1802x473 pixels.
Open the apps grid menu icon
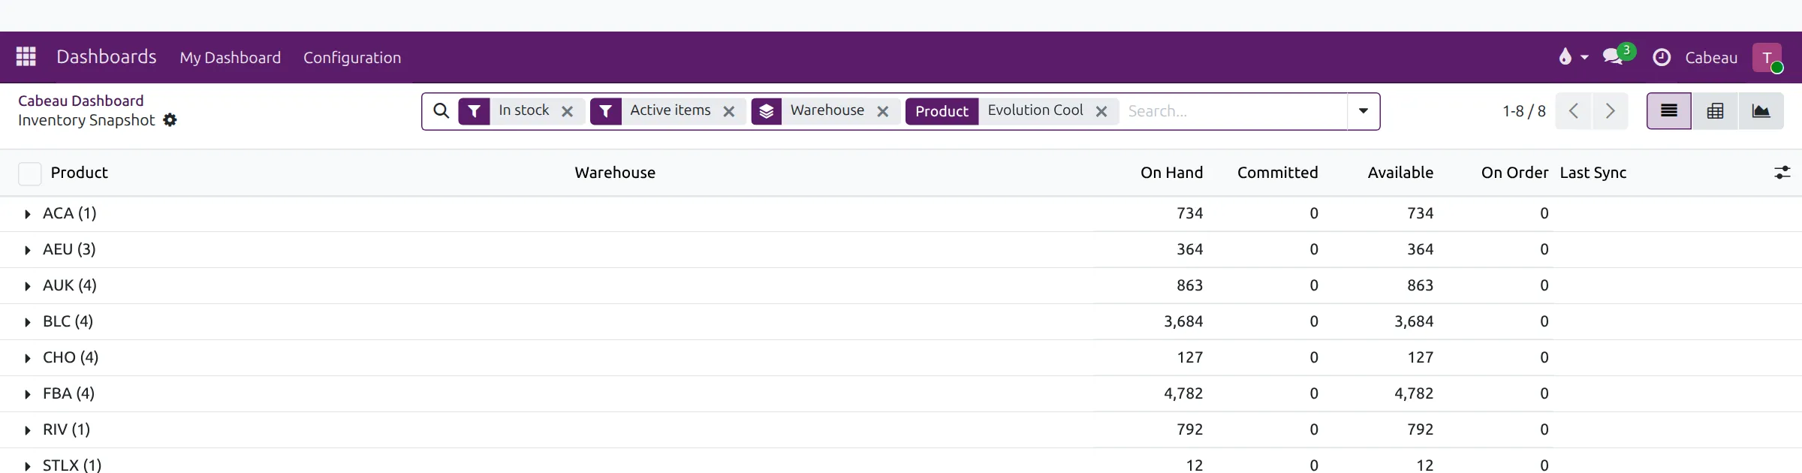point(26,57)
